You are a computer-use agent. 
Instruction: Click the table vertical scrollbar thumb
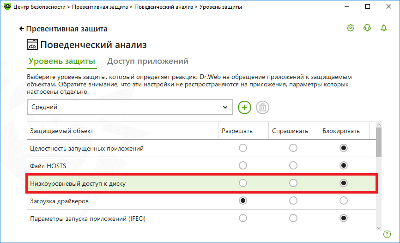pos(379,142)
